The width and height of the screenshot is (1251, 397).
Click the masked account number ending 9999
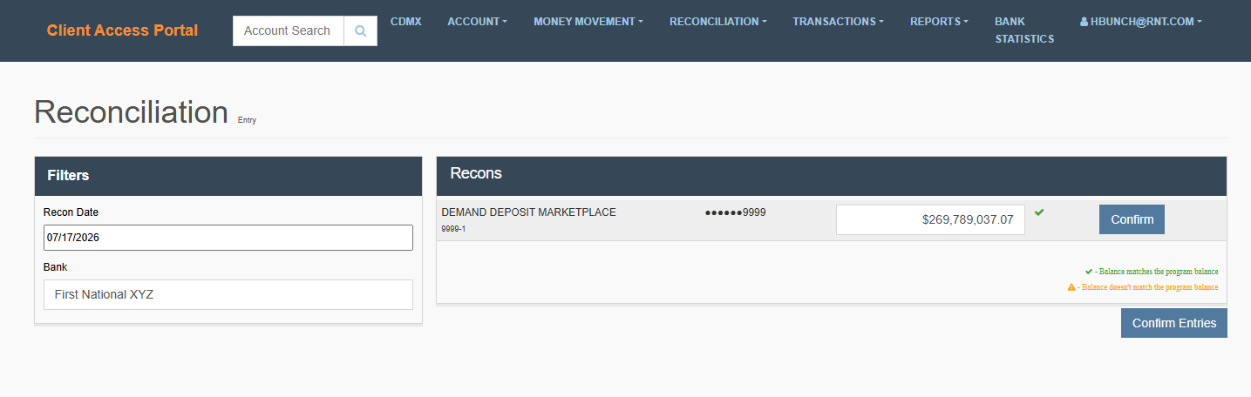coord(736,212)
